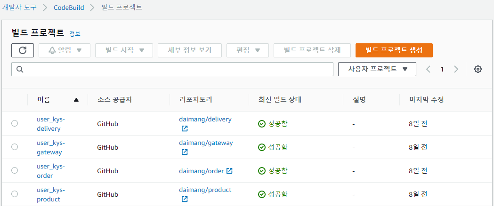Click success check icon for user_kys-delivery
Viewport: 494px width, 208px height.
click(261, 124)
